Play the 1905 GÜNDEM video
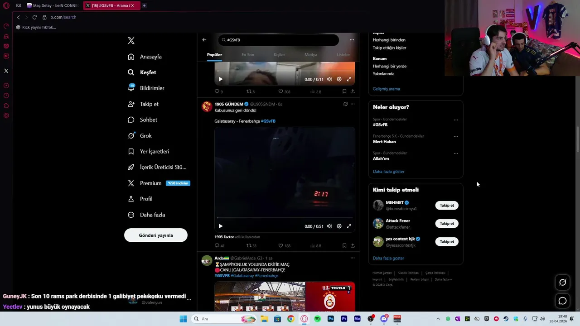This screenshot has height=326, width=580. (221, 226)
